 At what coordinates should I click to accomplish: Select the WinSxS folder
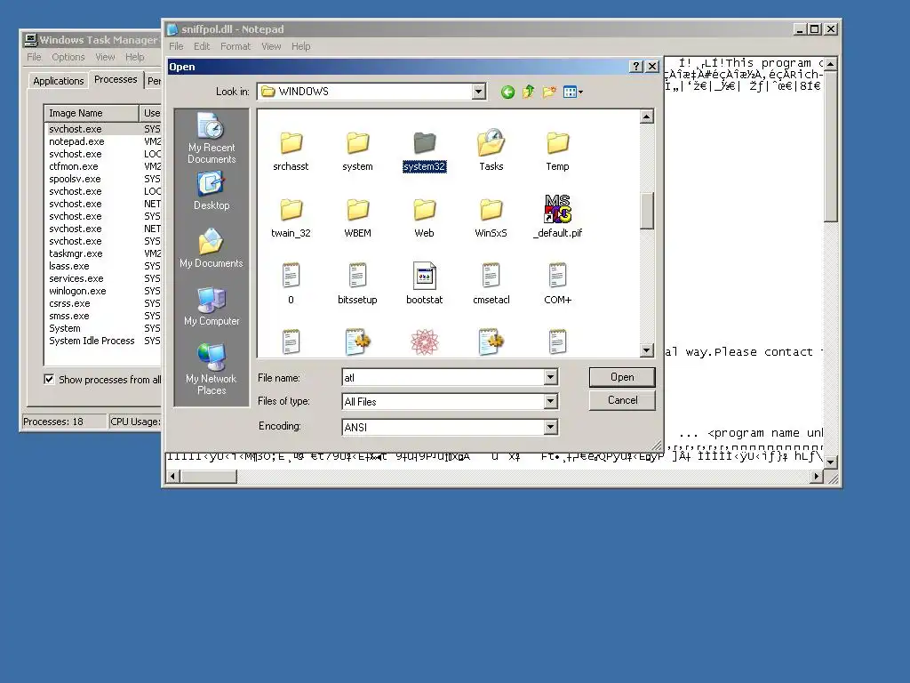(491, 219)
